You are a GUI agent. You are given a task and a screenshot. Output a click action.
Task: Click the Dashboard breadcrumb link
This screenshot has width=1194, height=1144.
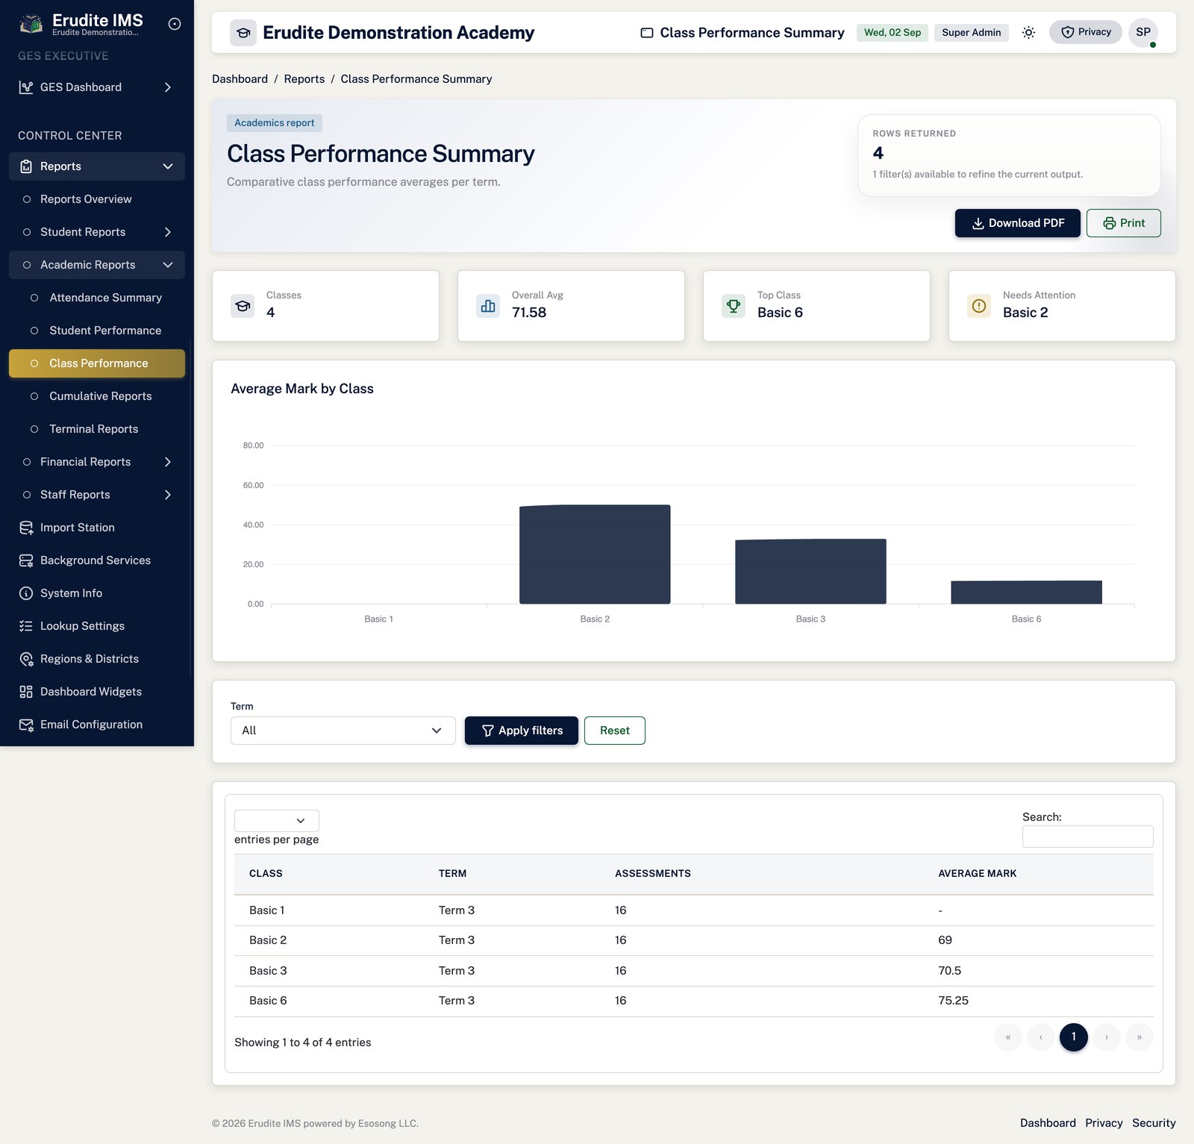(240, 79)
